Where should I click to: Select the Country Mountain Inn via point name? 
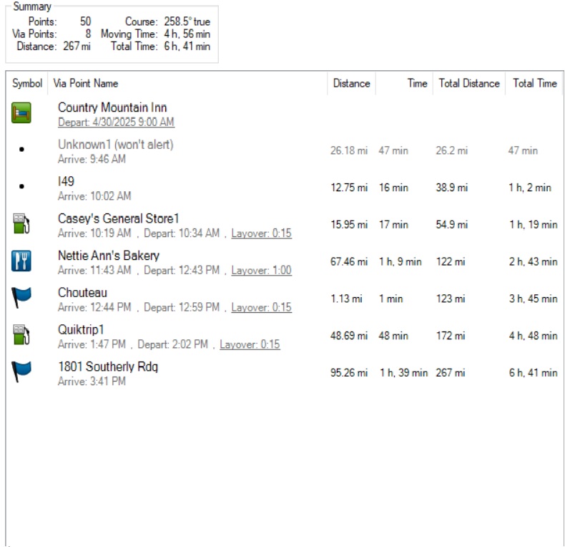point(112,107)
